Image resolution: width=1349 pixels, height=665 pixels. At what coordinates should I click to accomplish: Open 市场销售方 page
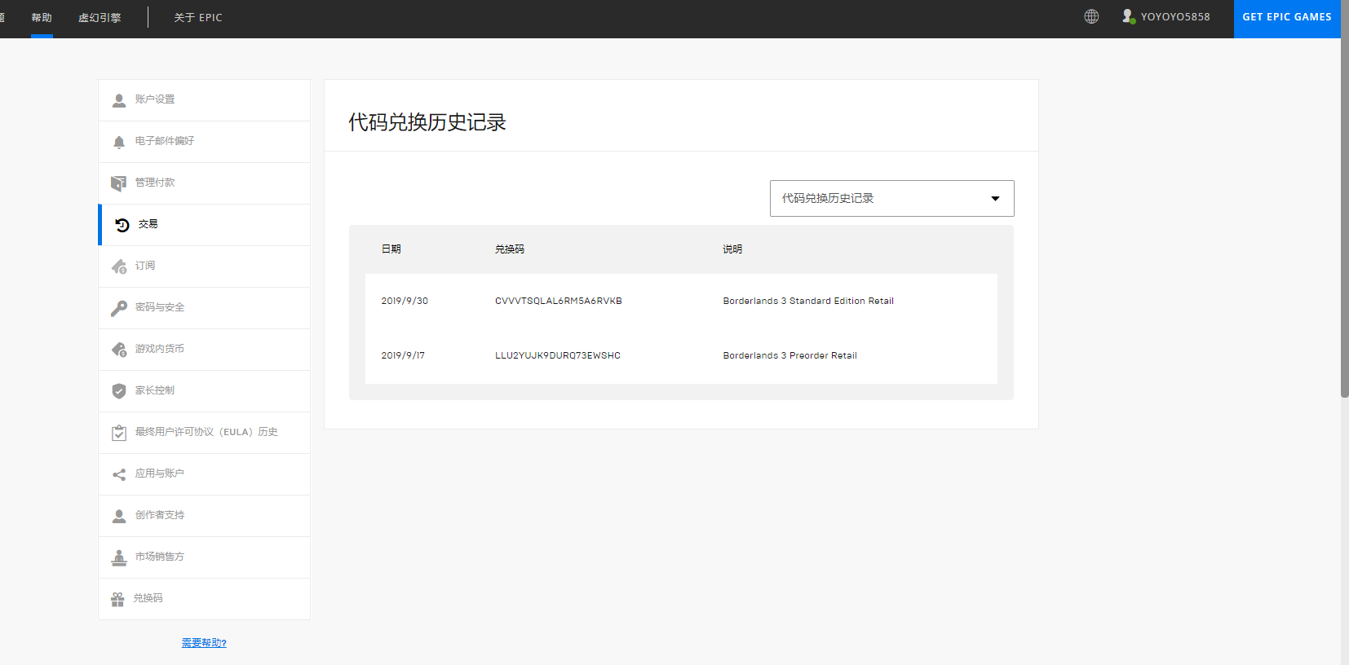tap(204, 557)
